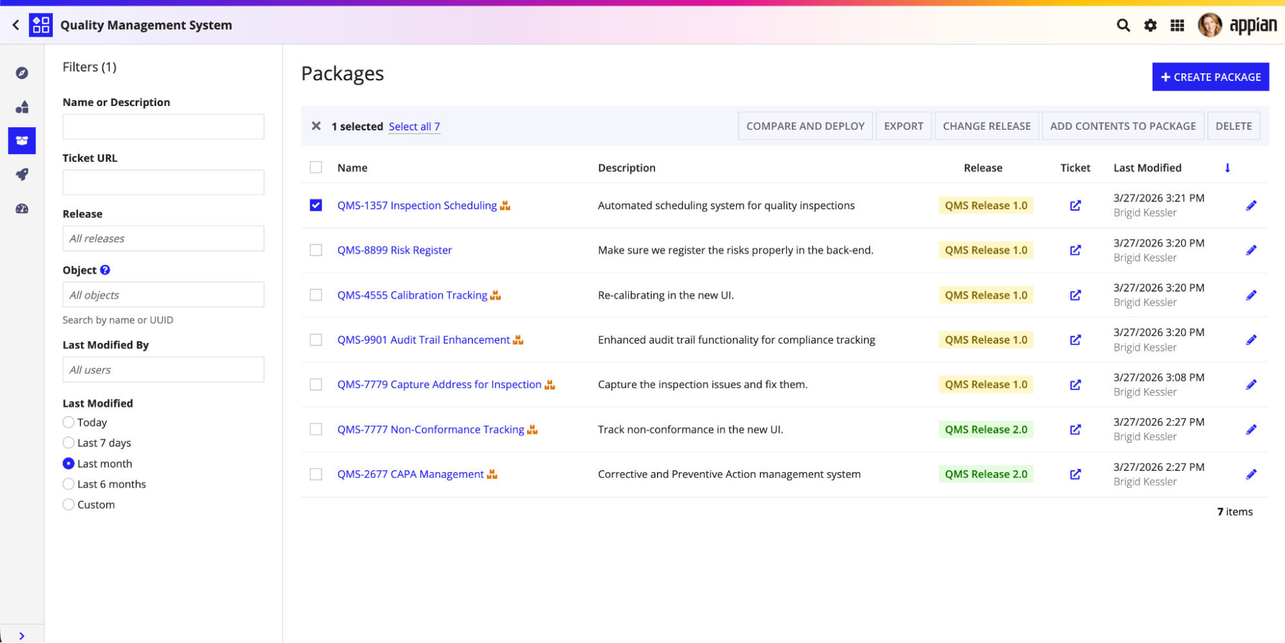Open the Explore compass icon in sidebar

tap(22, 73)
